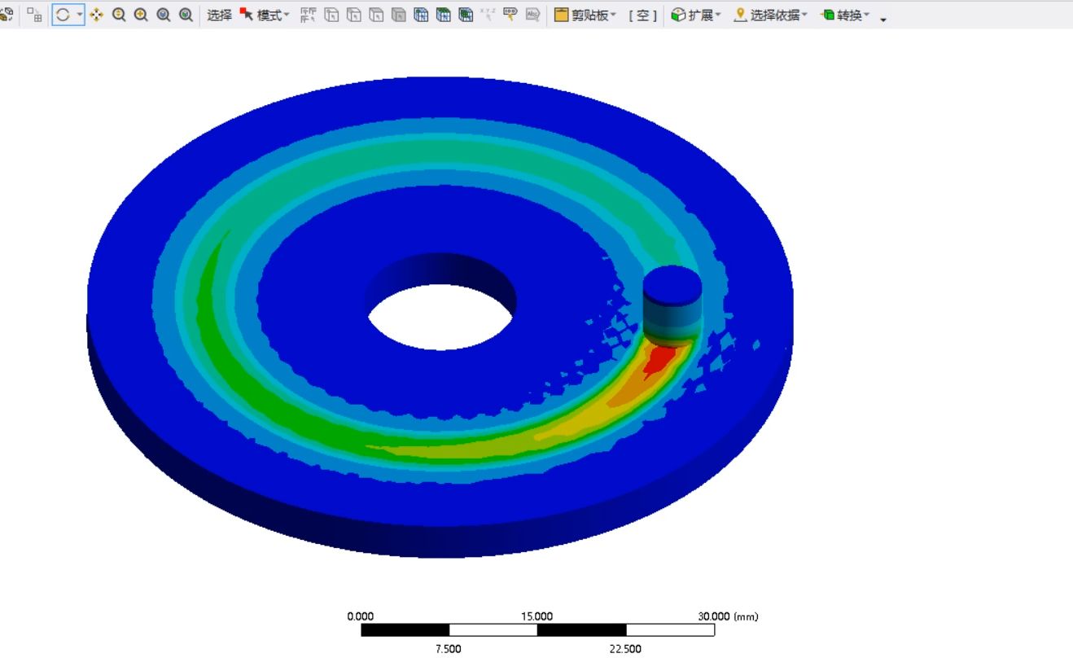
Task: Click the small squares display icon
Action: 34,15
